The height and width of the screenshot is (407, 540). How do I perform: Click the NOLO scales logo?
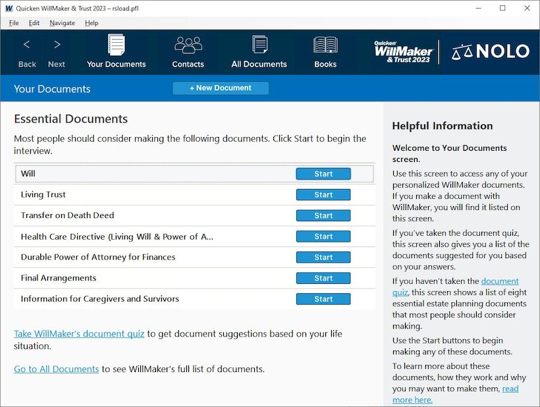(491, 51)
